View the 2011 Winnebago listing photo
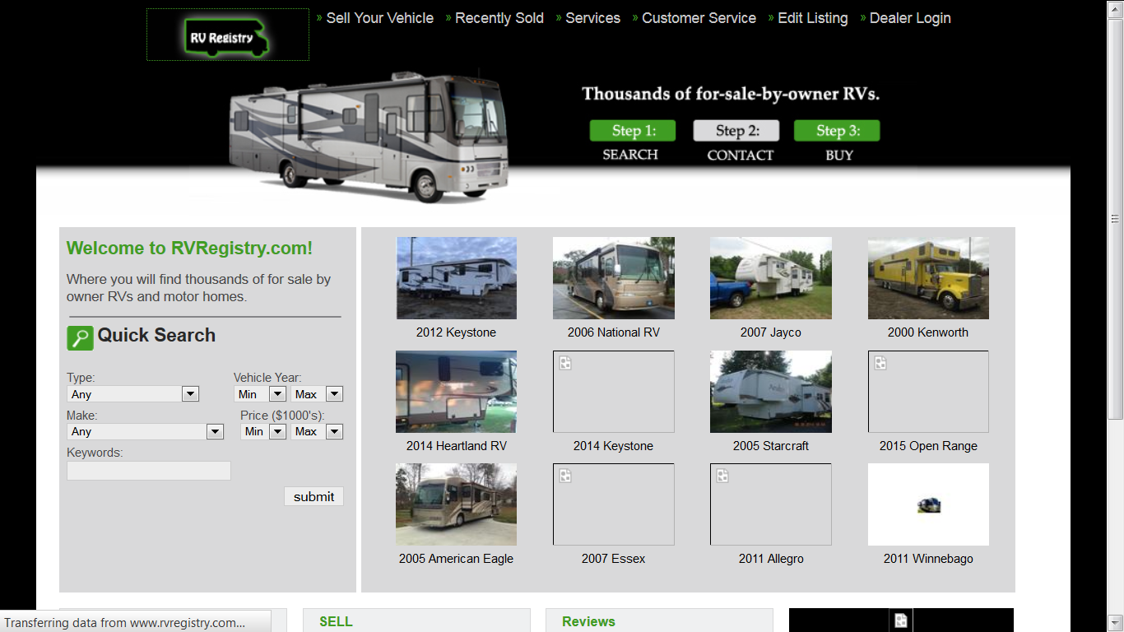Image resolution: width=1124 pixels, height=632 pixels. click(x=928, y=504)
